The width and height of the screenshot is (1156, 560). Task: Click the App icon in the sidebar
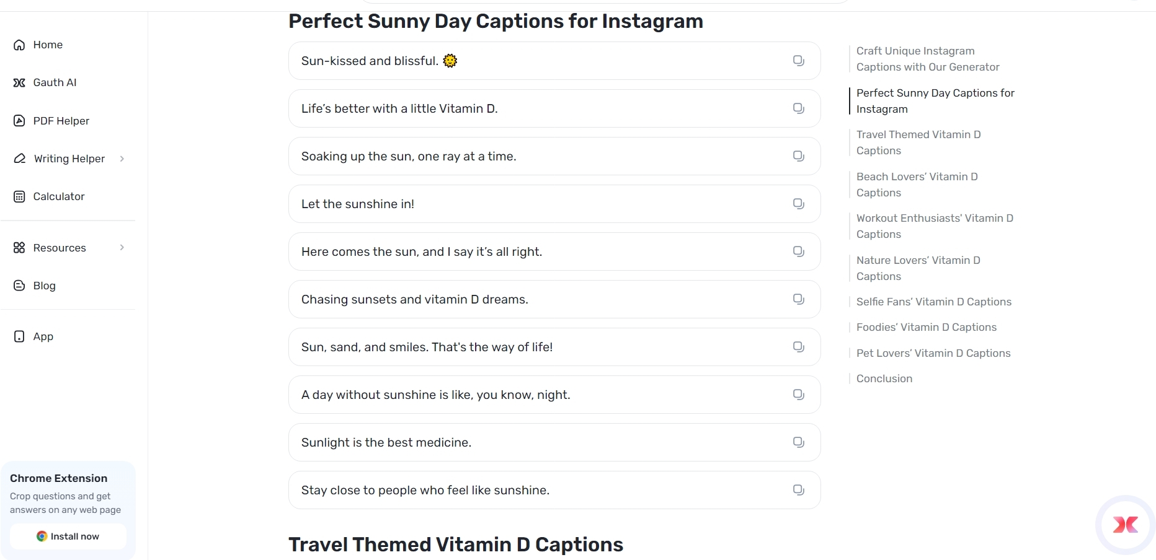click(x=19, y=336)
